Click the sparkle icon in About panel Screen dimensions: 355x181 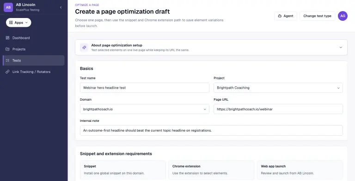pos(84,47)
